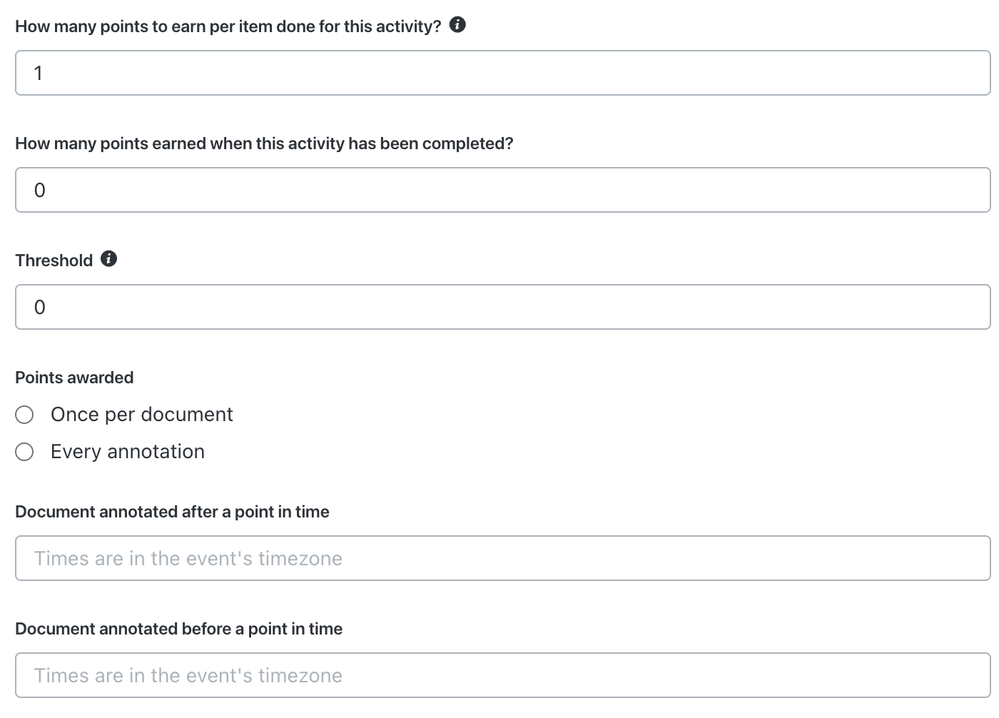Click the 'Document annotated after a point in time' label
999x718 pixels.
point(172,512)
